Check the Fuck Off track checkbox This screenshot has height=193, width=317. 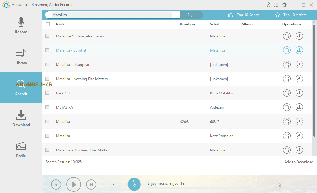47,93
